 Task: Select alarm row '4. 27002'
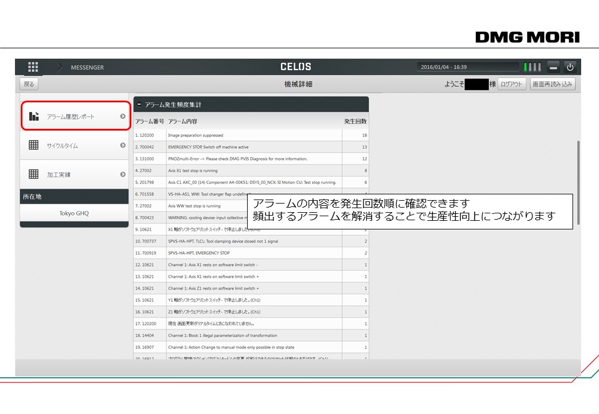[x=251, y=171]
